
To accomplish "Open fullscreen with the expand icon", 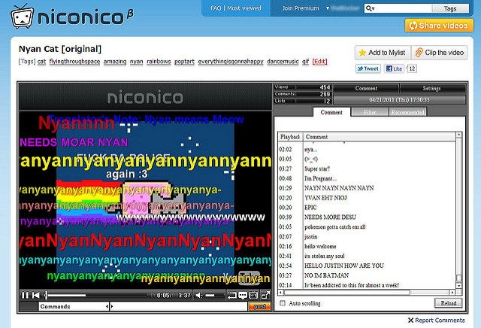I will (265, 296).
